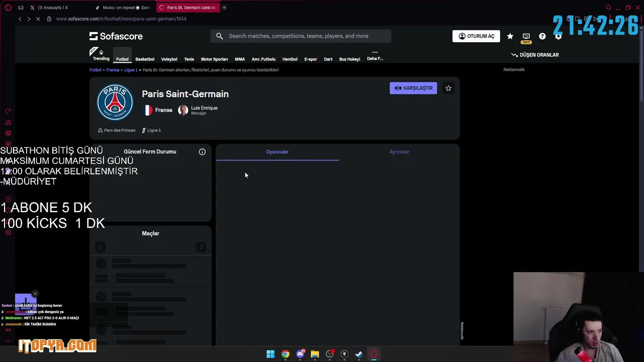
Task: Select Hentbol in the sports navigation
Action: (290, 59)
